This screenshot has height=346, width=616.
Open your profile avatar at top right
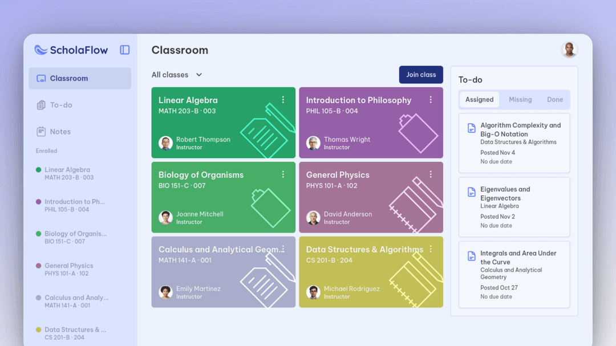569,50
